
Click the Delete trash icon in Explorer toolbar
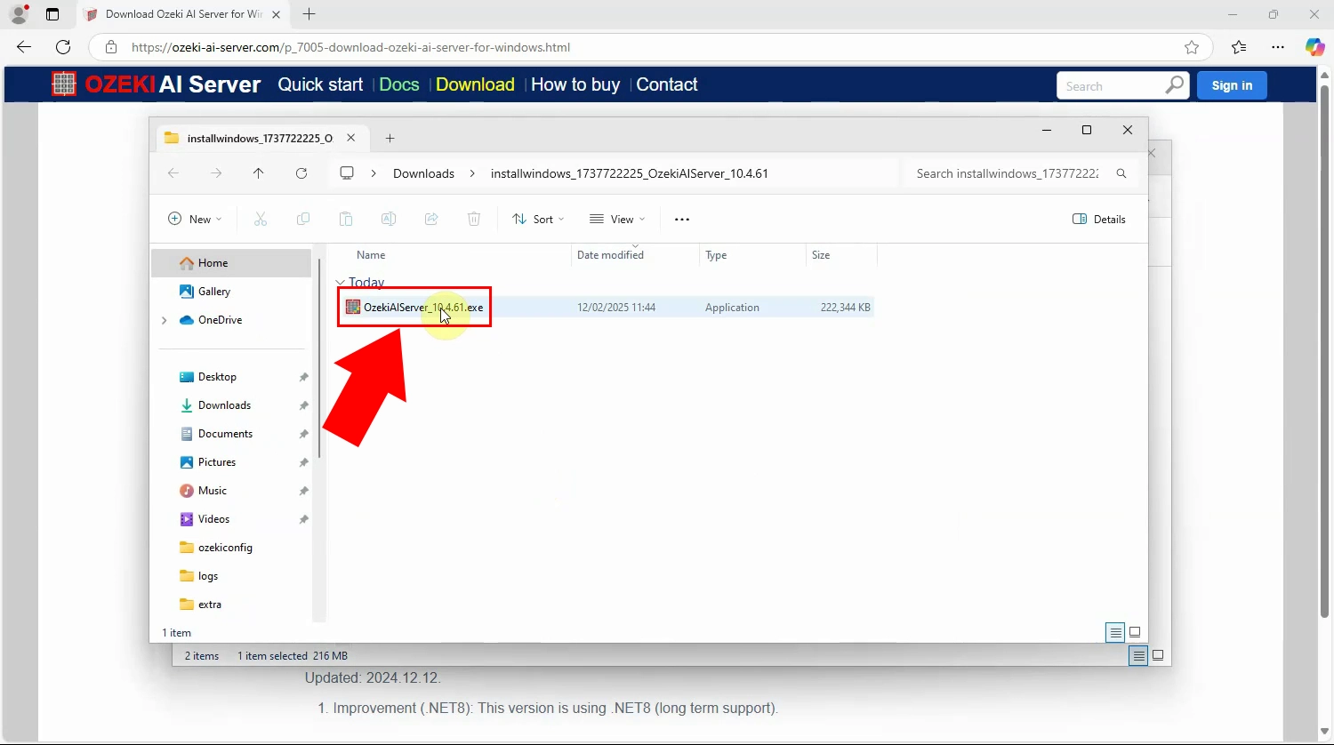coord(474,219)
